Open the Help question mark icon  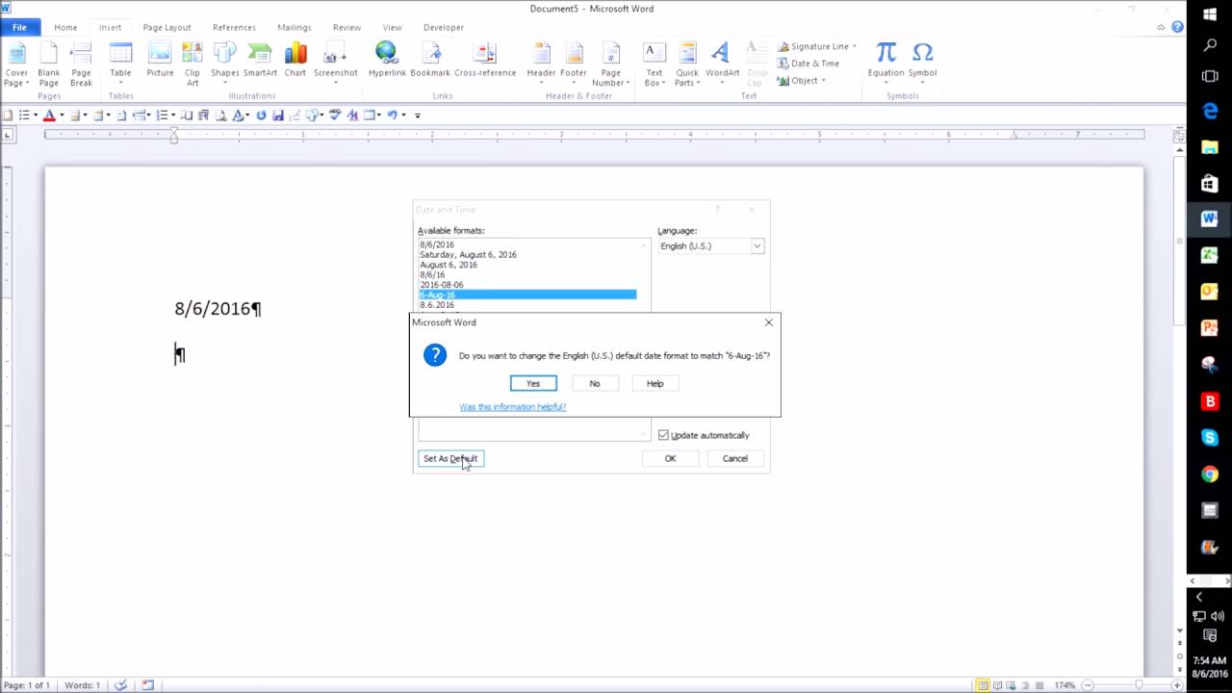tap(1178, 27)
